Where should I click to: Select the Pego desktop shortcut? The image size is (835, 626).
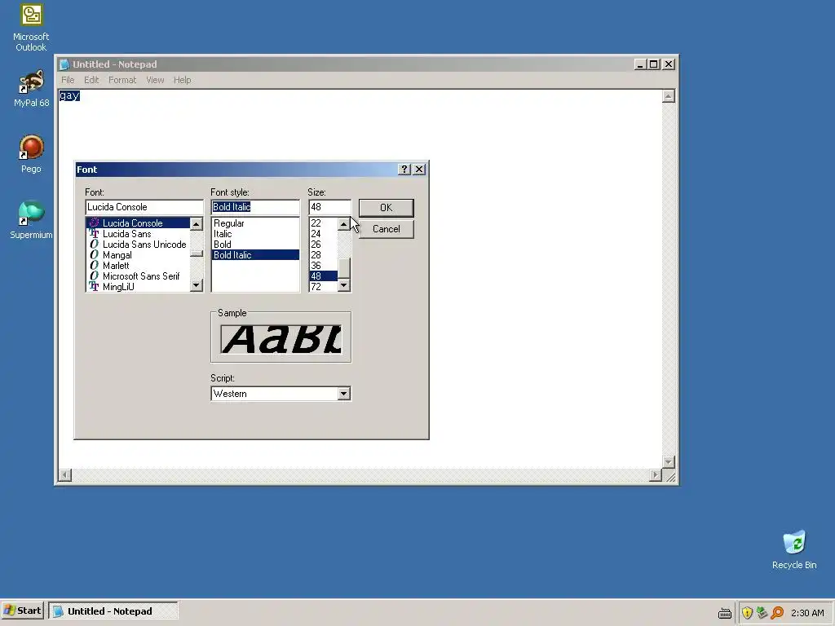tap(31, 154)
